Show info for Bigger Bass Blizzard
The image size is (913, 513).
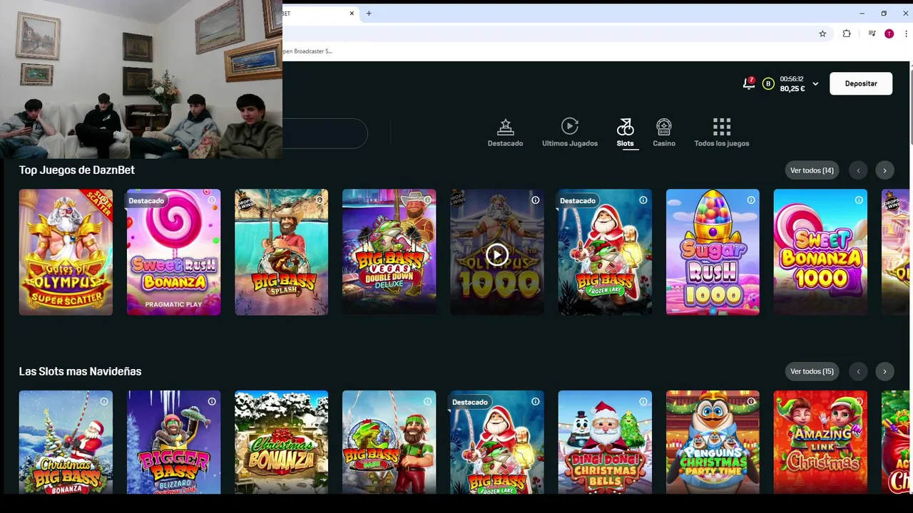[212, 402]
